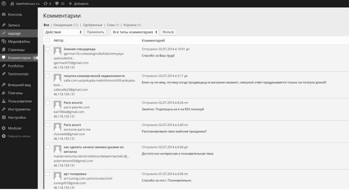The width and height of the screenshot is (349, 190).
Task: Open Плагины from the sidebar
Action: coord(15,93)
